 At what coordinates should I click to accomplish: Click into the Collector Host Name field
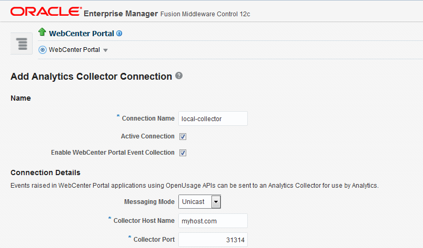coord(213,221)
